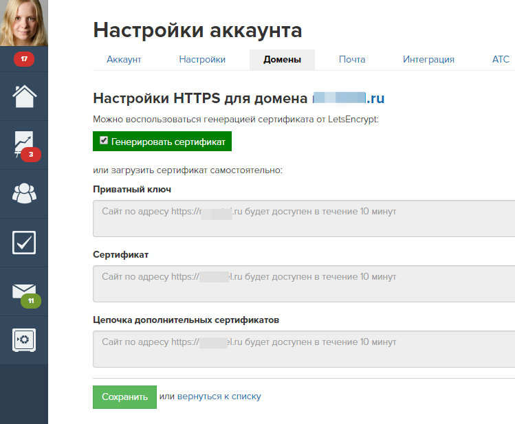
Task: Open the contacts people icon in sidebar
Action: point(24,194)
